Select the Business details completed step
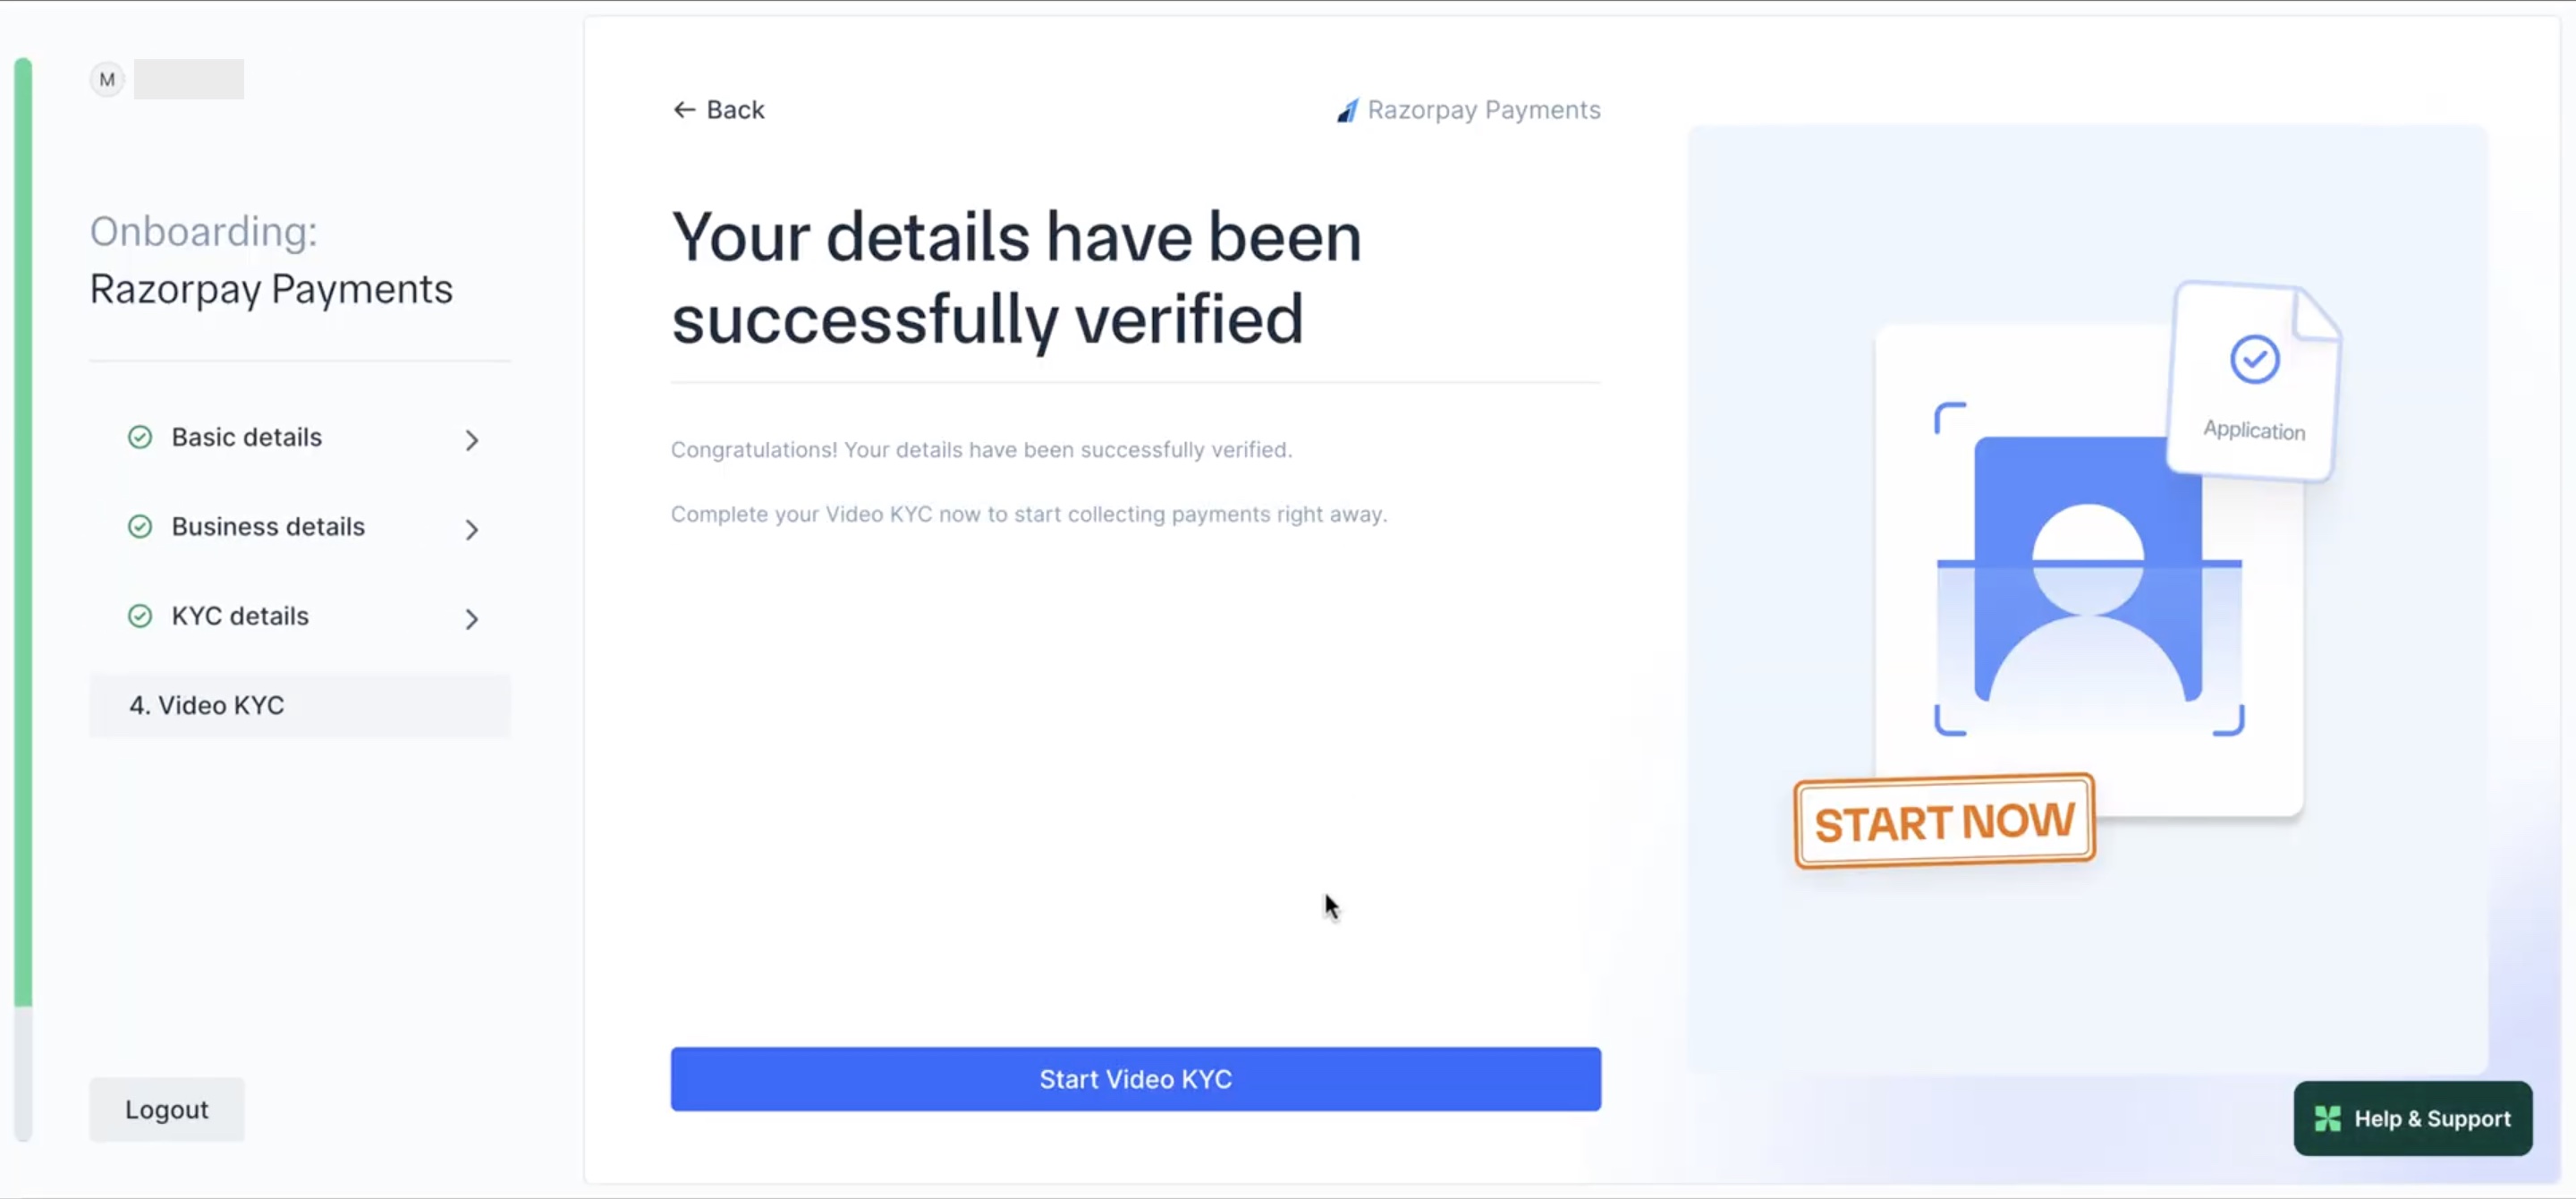The width and height of the screenshot is (2576, 1199). (x=267, y=526)
